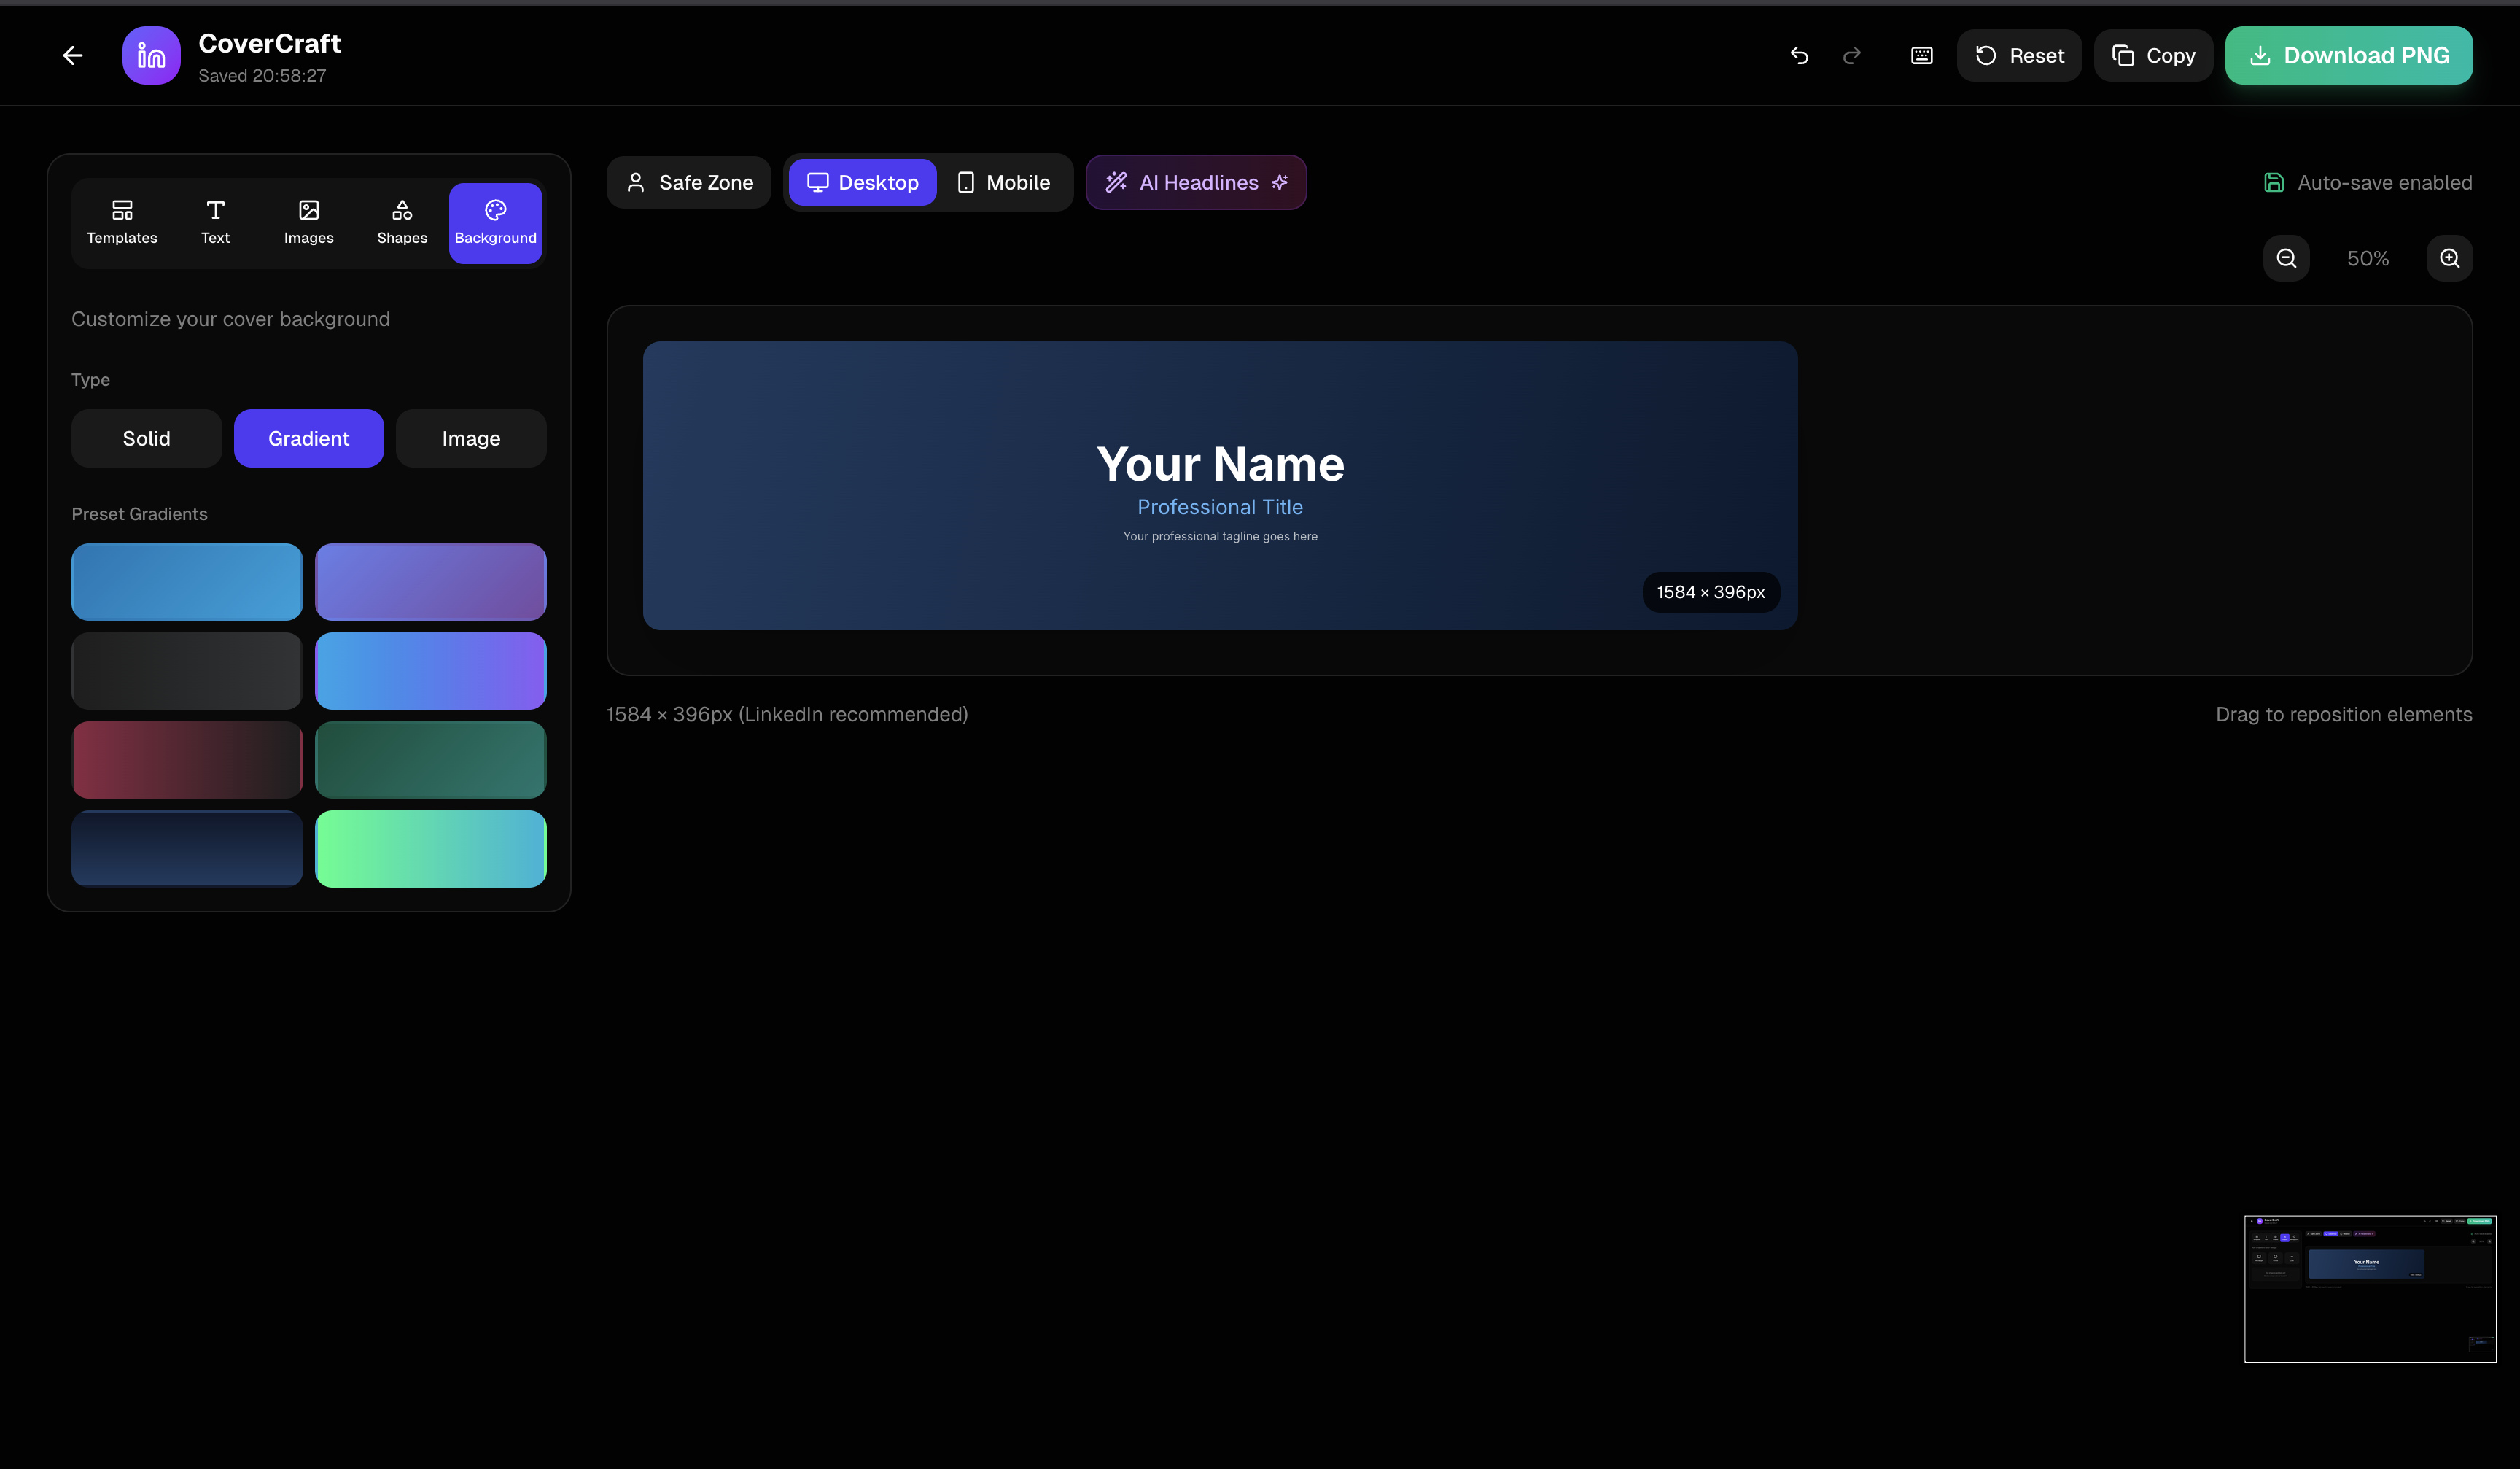Screen dimensions: 2520x1469
Task: Switch to Mobile preview mode
Action: click(x=1003, y=182)
